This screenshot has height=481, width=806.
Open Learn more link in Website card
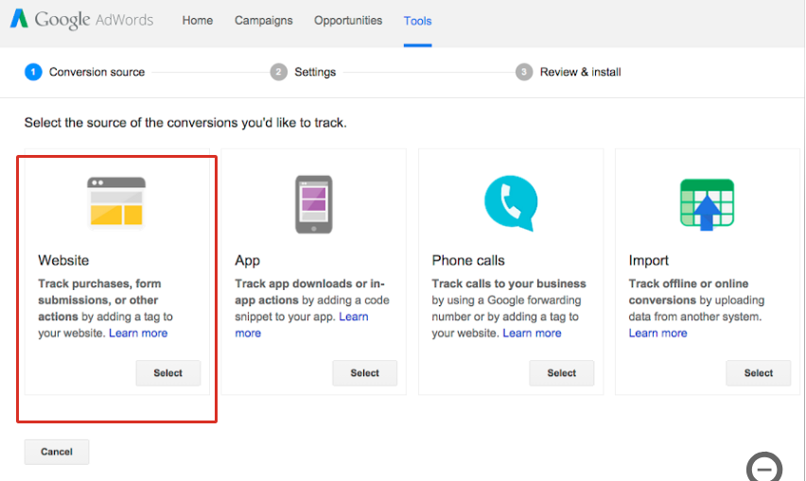tap(138, 333)
